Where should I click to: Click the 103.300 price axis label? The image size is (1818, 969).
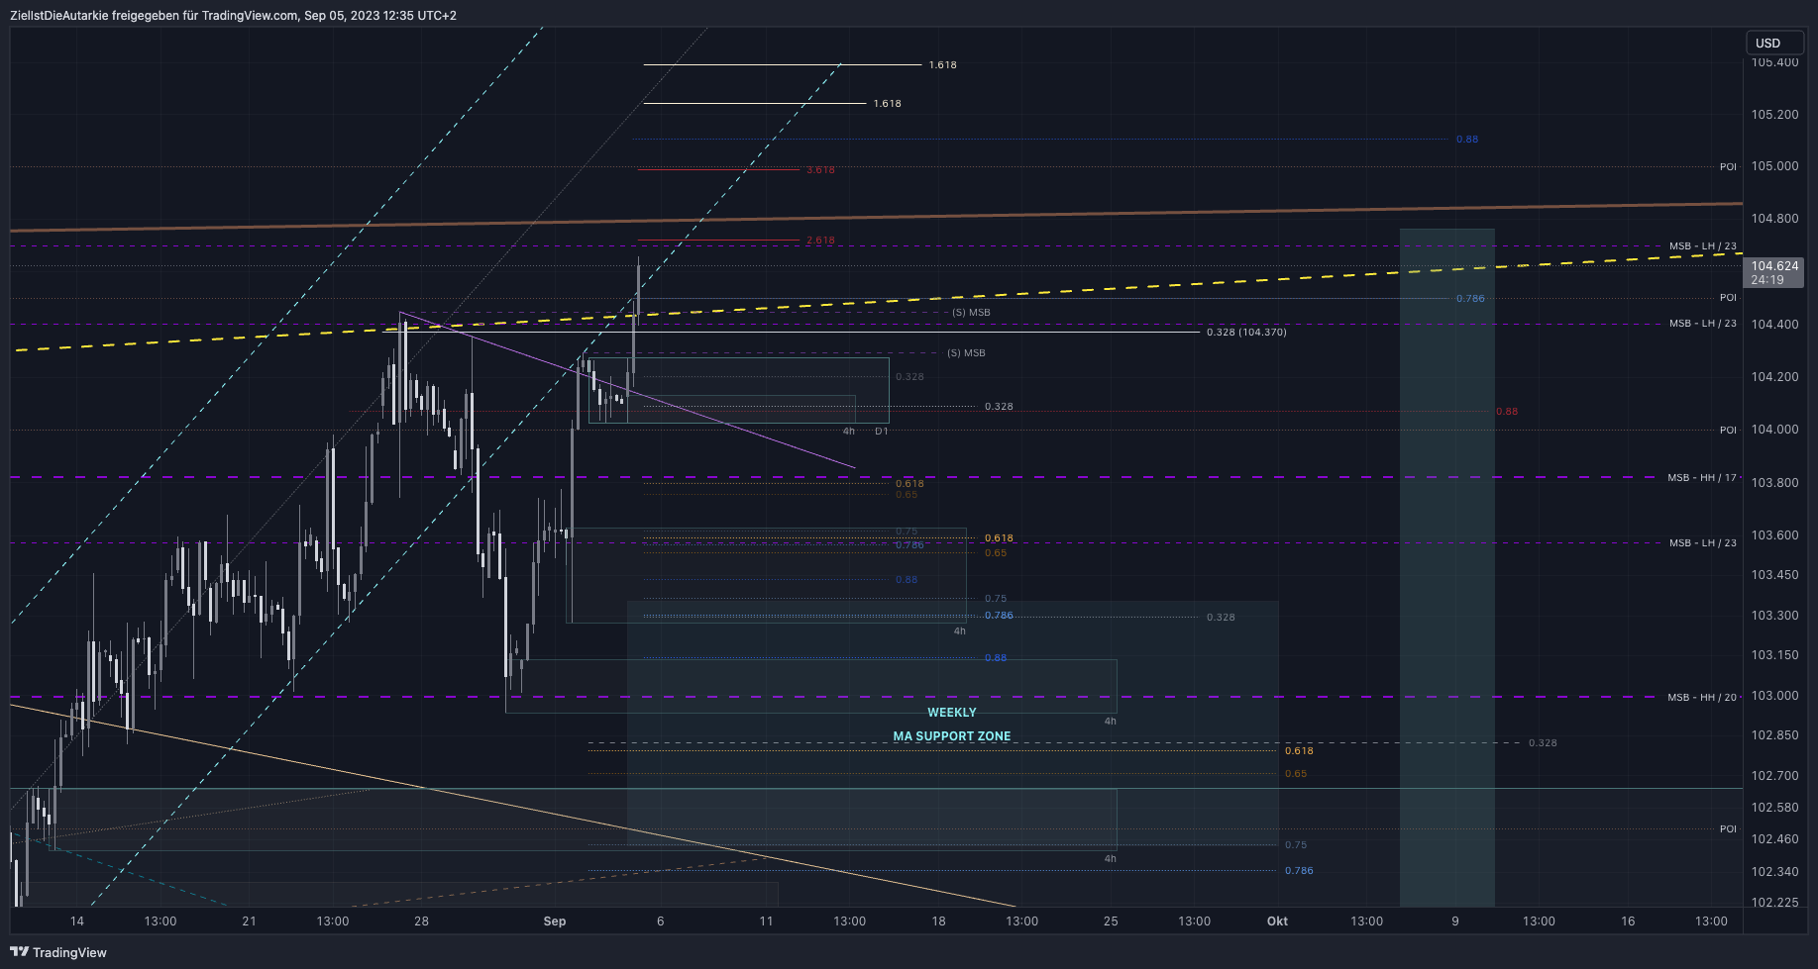(x=1774, y=616)
